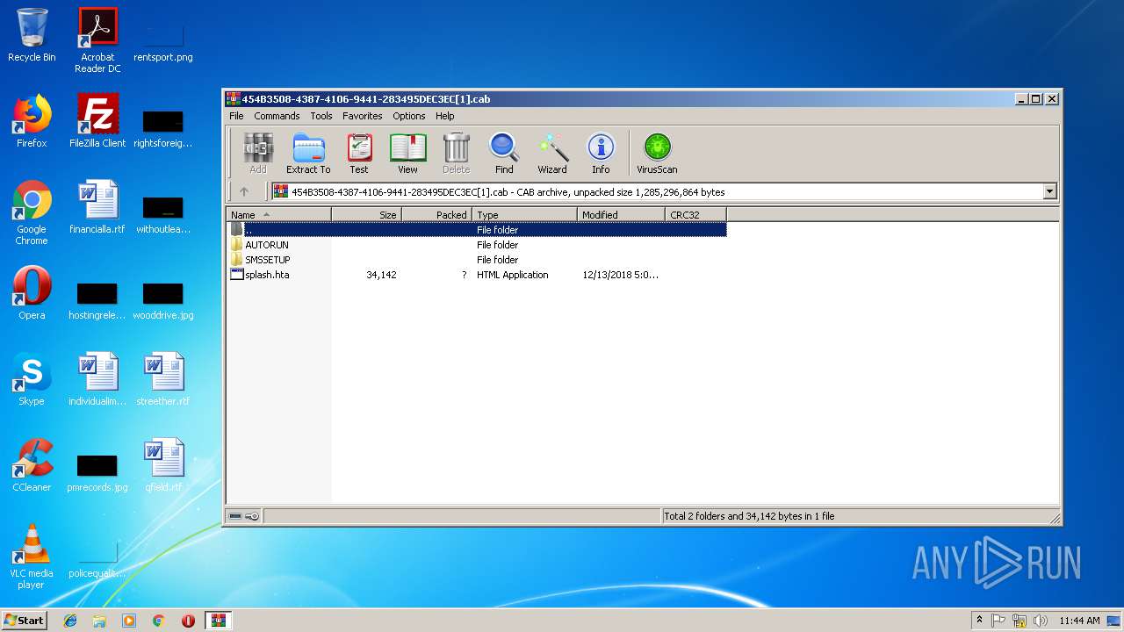Sort by the Modified column header
This screenshot has width=1124, height=632.
click(621, 214)
